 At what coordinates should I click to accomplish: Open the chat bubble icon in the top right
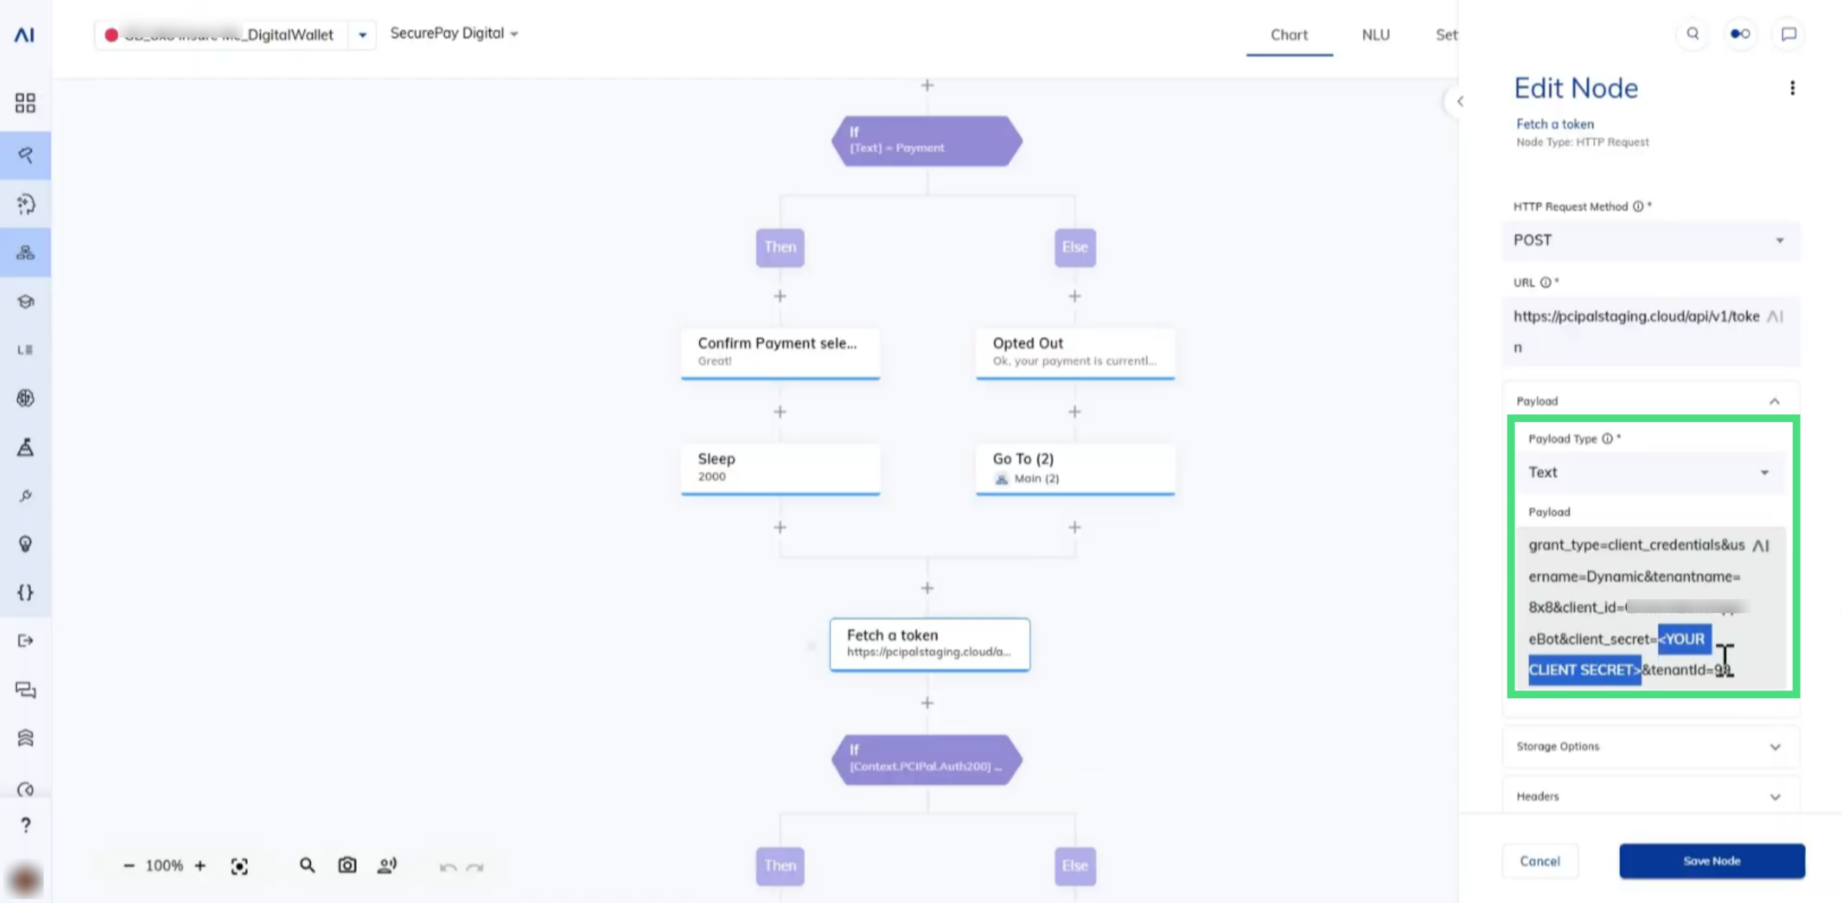[1788, 34]
